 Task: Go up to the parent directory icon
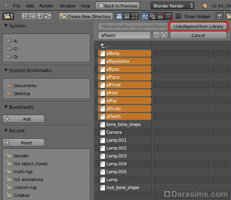click(40, 16)
